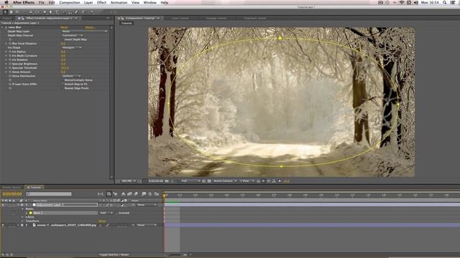Click the Reset link for Lens Blur
Image resolution: width=460 pixels, height=258 pixels.
64,27
